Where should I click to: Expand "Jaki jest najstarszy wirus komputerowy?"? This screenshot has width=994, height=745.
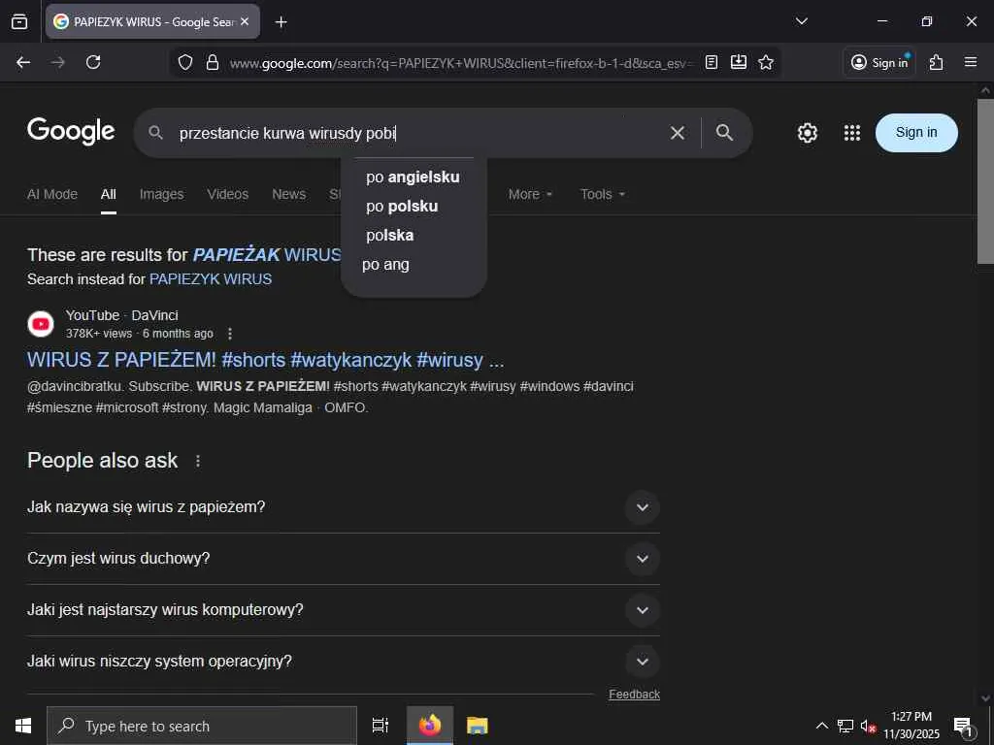coord(343,610)
